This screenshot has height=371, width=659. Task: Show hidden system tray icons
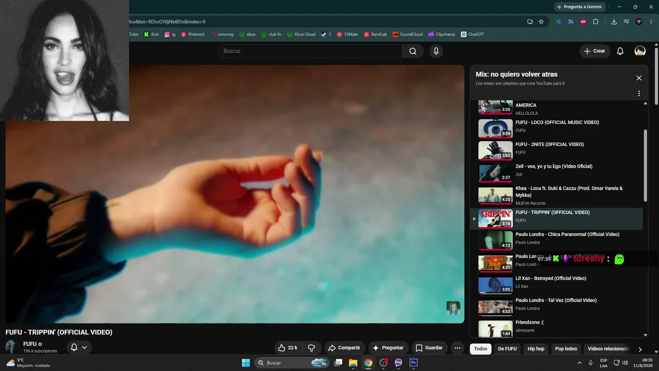click(580, 363)
